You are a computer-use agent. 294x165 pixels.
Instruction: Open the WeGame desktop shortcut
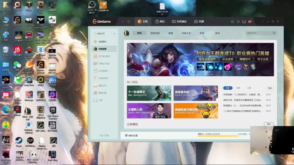[17, 21]
